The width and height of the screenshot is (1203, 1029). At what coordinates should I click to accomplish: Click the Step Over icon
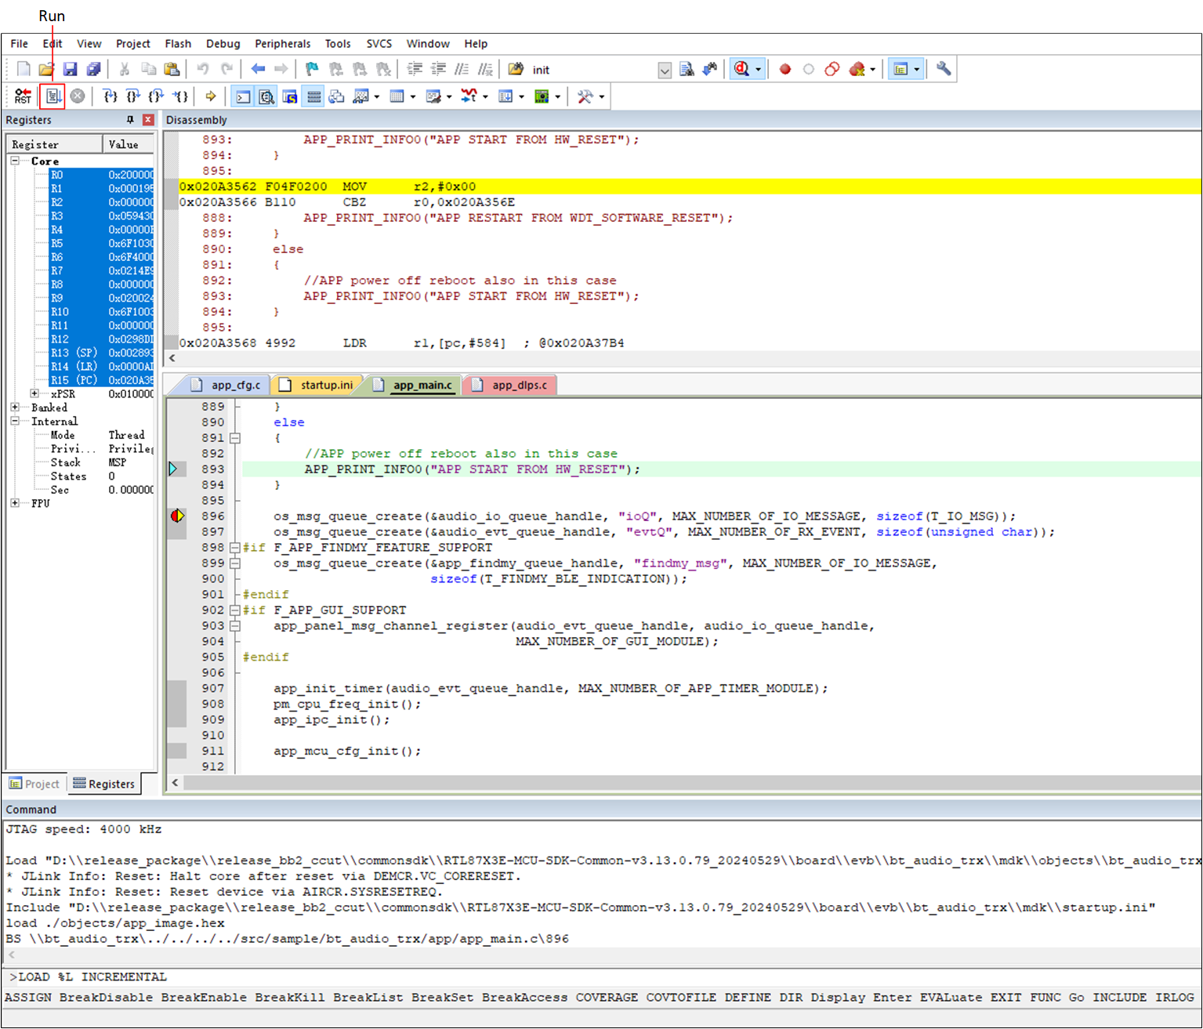(133, 96)
